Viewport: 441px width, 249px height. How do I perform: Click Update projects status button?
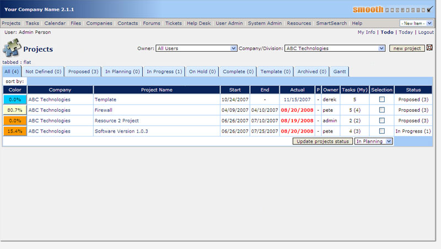pyautogui.click(x=322, y=142)
